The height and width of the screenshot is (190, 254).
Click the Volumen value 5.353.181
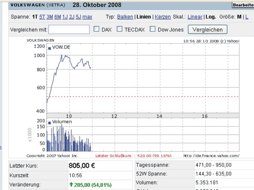207,182
